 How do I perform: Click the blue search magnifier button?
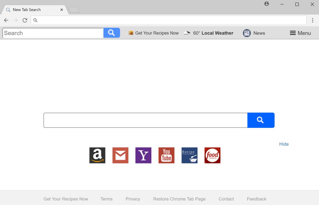coord(261,120)
